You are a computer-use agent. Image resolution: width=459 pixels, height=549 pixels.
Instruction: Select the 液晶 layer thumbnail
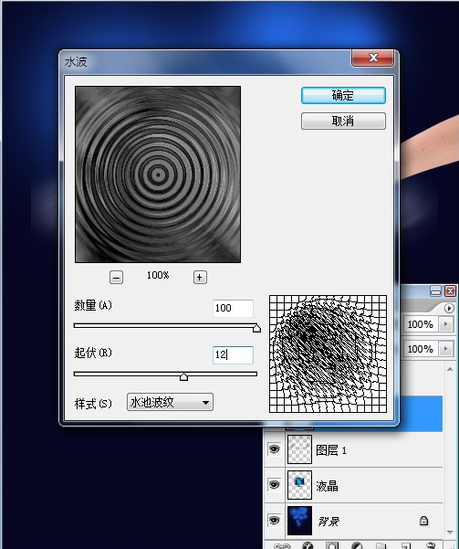click(299, 485)
